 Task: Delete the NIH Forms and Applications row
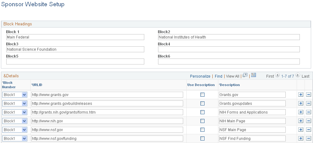pyautogui.click(x=308, y=112)
